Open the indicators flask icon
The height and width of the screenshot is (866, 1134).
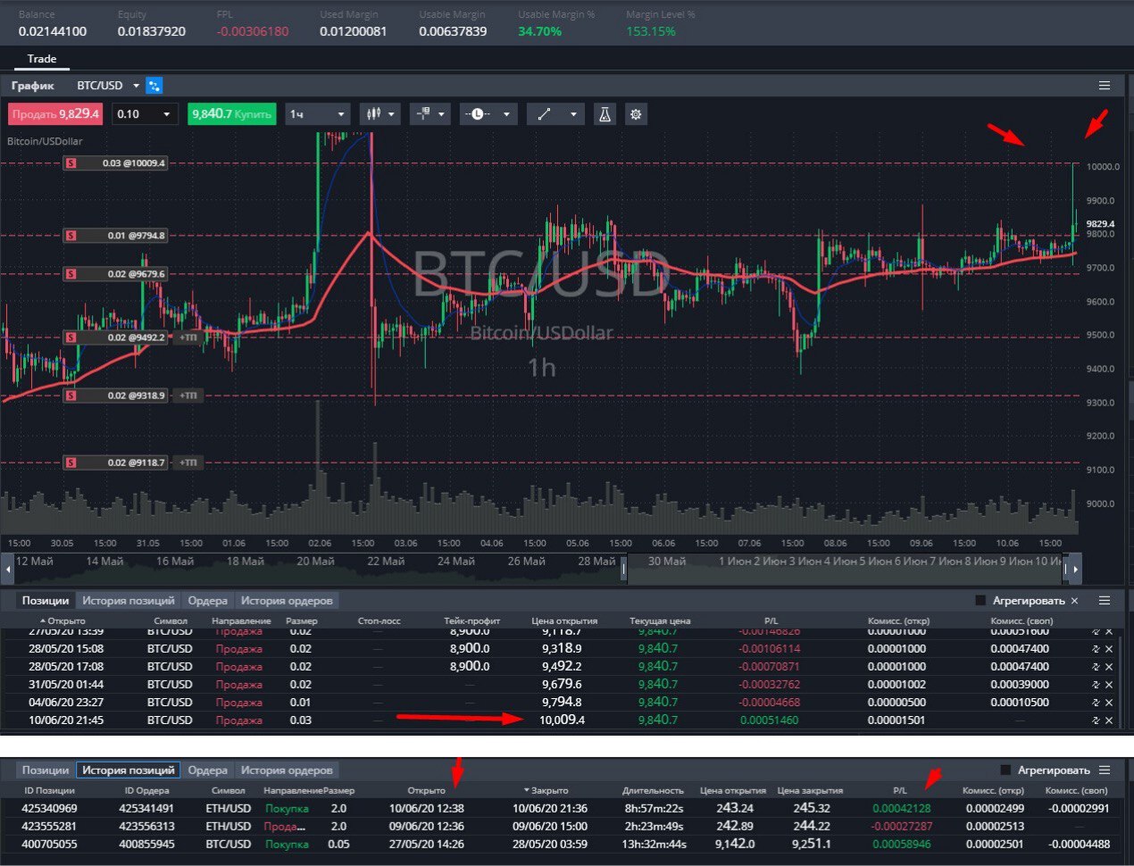[605, 114]
